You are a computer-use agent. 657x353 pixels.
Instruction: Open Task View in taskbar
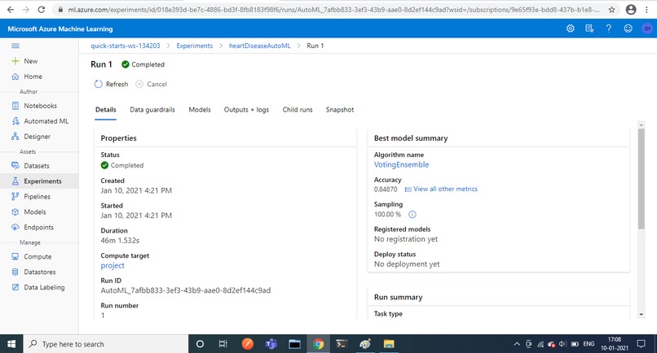223,344
